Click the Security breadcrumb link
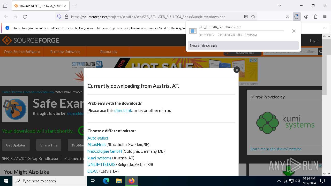The height and width of the screenshot is (186, 331). tap(48, 92)
